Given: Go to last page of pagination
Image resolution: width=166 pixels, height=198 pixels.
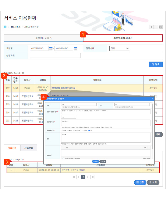Looking at the screenshot, I should (93, 177).
